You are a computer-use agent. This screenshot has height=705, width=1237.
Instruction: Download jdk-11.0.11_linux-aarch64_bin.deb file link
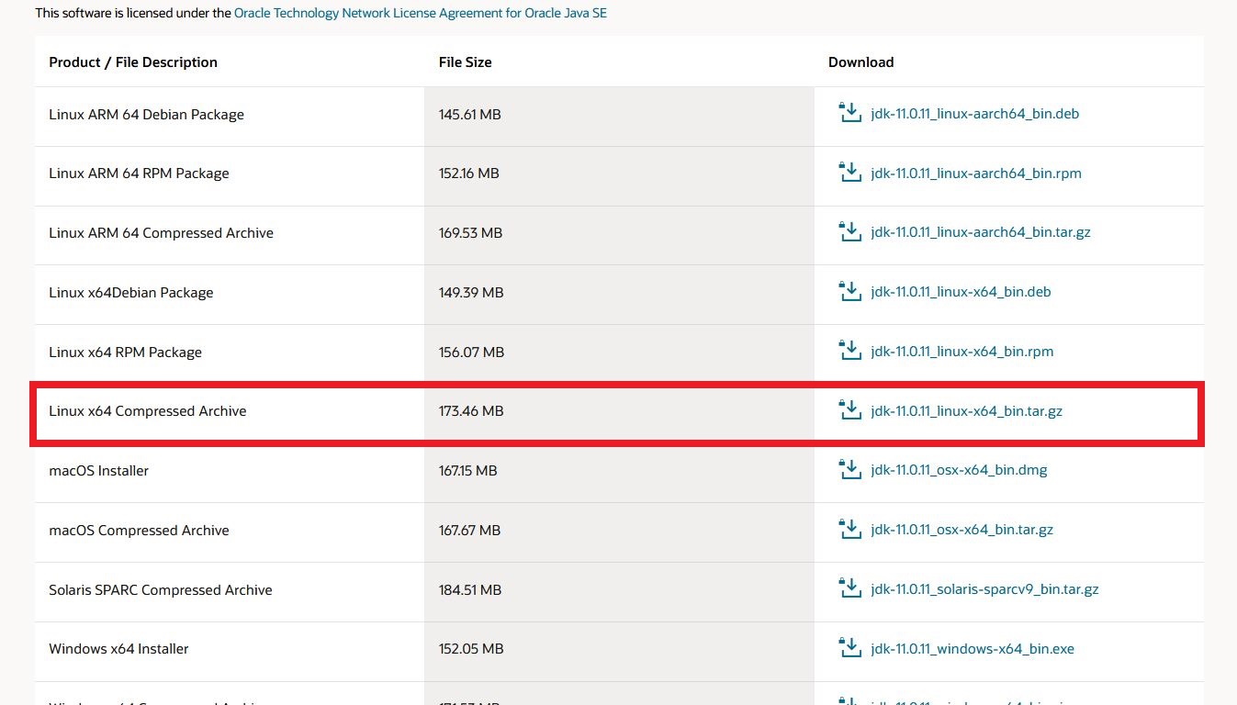click(975, 114)
